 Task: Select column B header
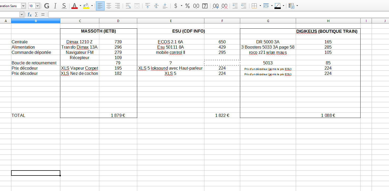tap(36, 21)
